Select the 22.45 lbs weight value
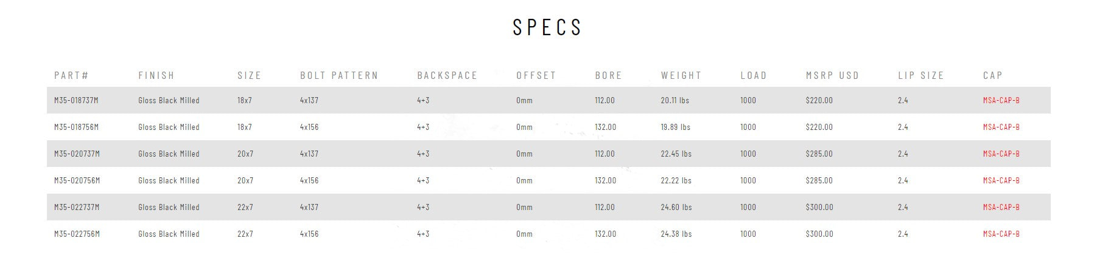 [x=676, y=154]
